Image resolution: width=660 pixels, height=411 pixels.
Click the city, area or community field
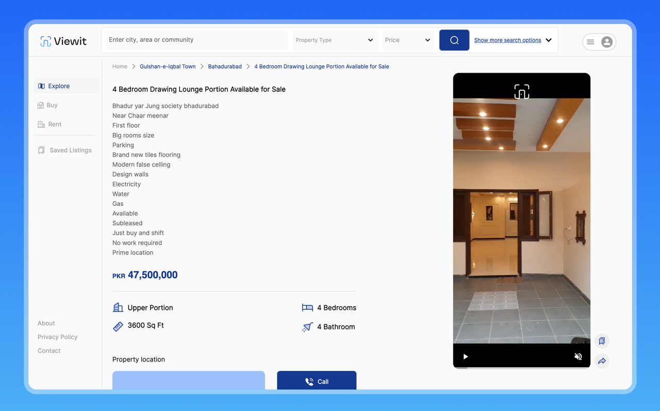tap(196, 40)
